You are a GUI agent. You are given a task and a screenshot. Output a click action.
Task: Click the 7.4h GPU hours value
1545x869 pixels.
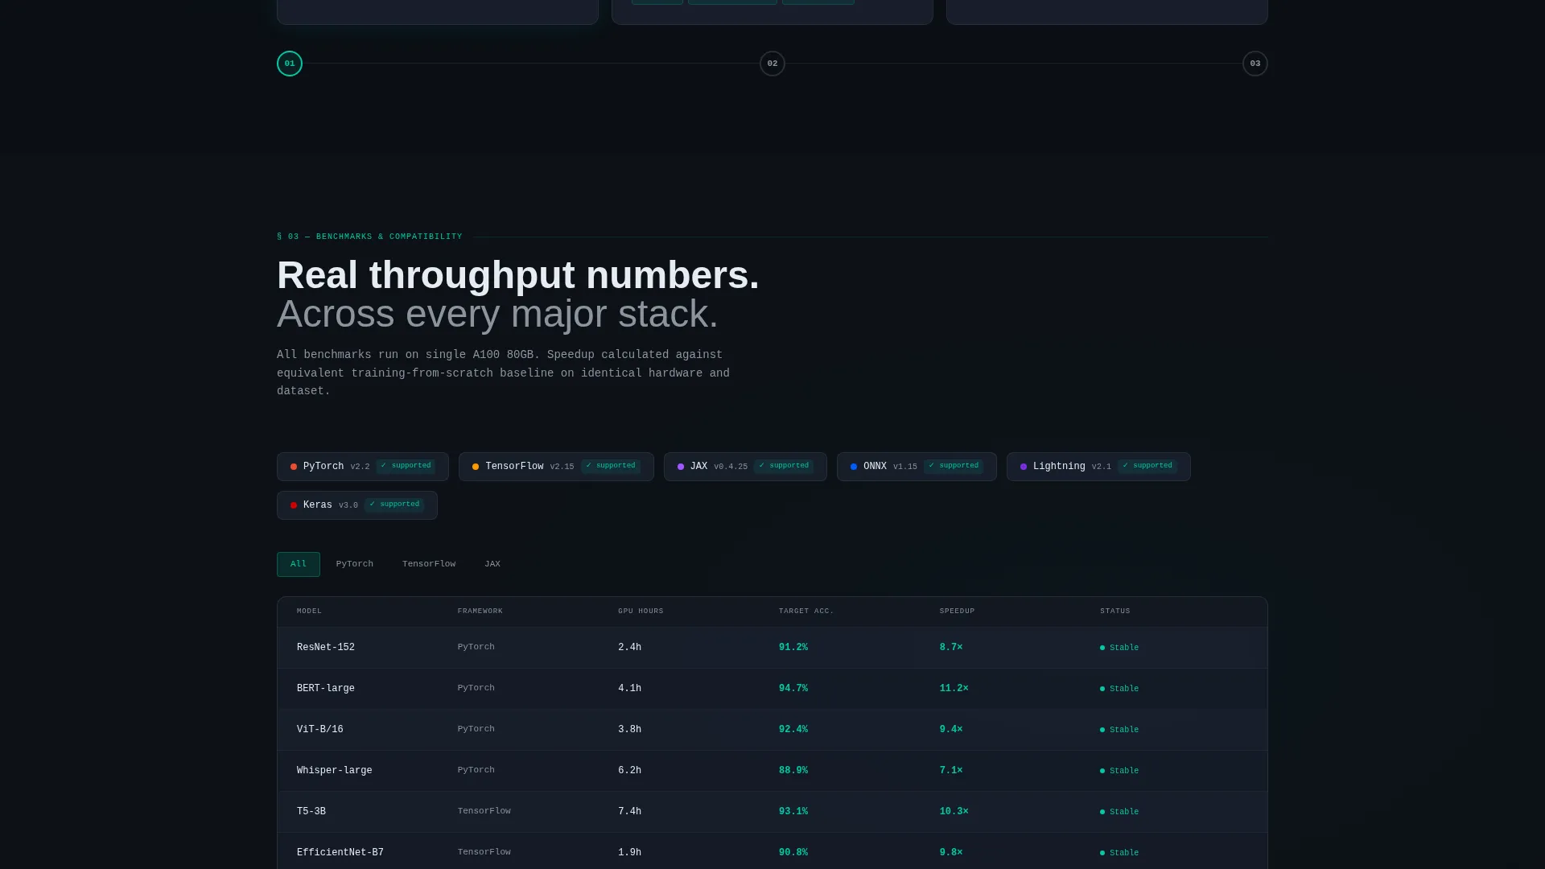coord(630,812)
